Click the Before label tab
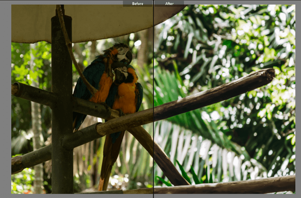The height and width of the screenshot is (198, 301). [138, 4]
